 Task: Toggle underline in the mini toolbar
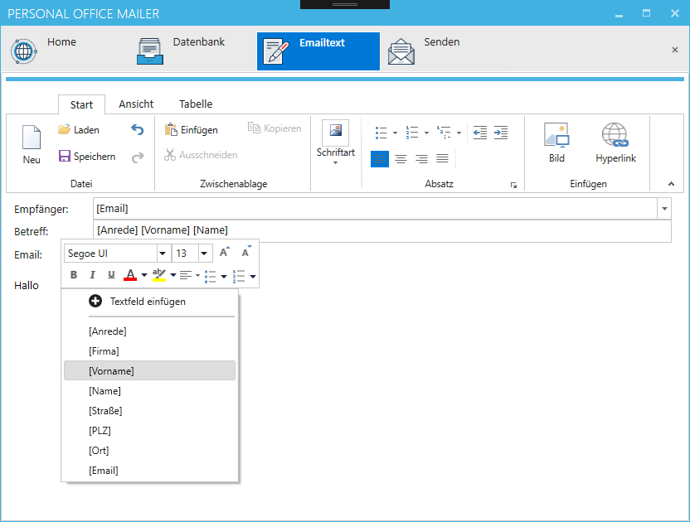point(111,275)
